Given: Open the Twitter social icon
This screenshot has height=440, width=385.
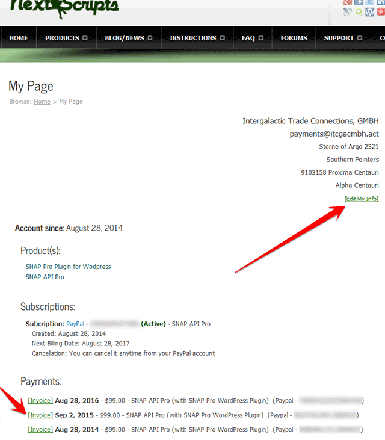Looking at the screenshot, I should (370, 2).
